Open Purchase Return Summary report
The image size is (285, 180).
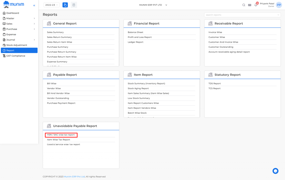(x=62, y=52)
